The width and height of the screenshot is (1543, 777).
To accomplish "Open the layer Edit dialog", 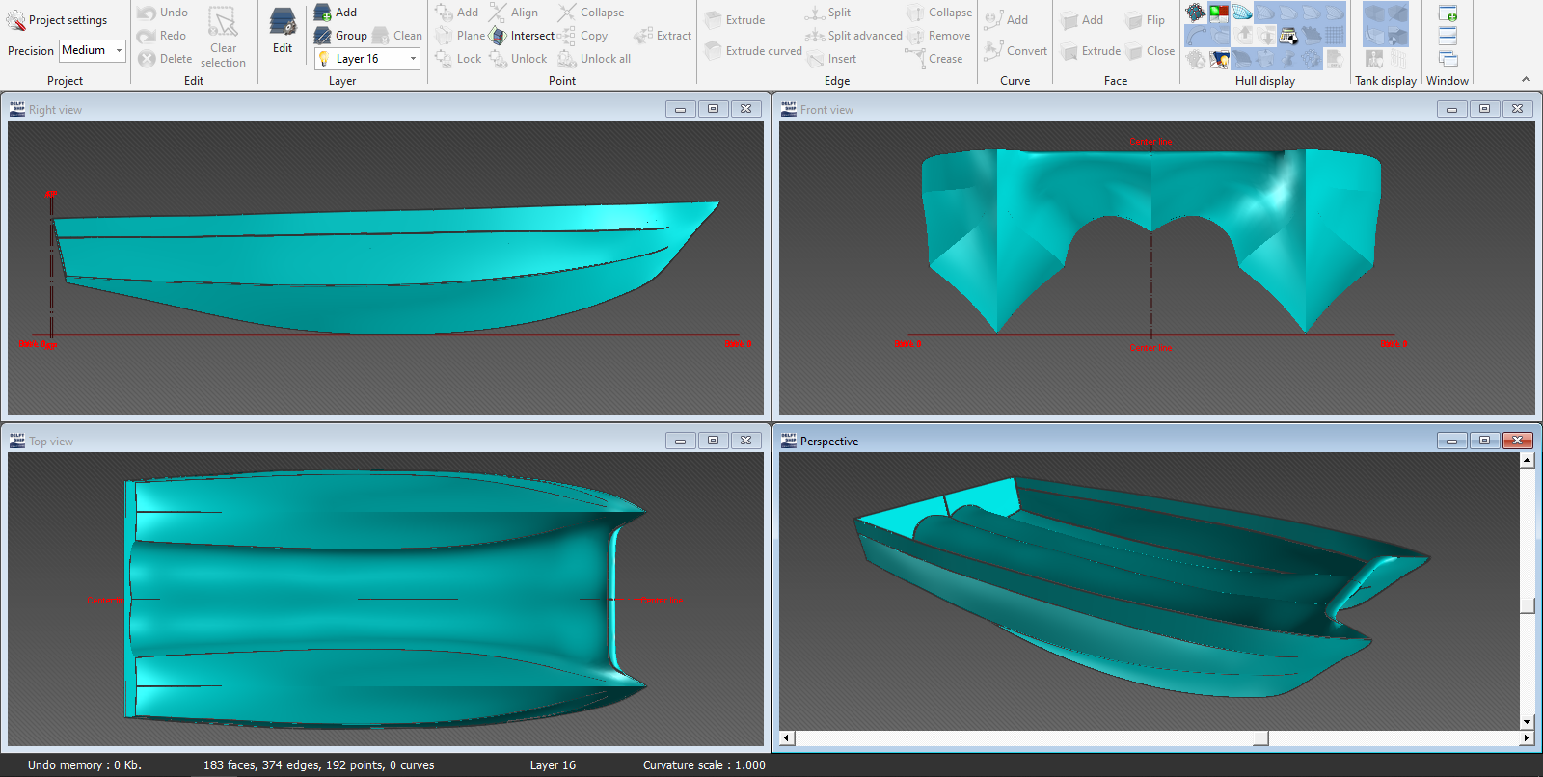I will (283, 31).
